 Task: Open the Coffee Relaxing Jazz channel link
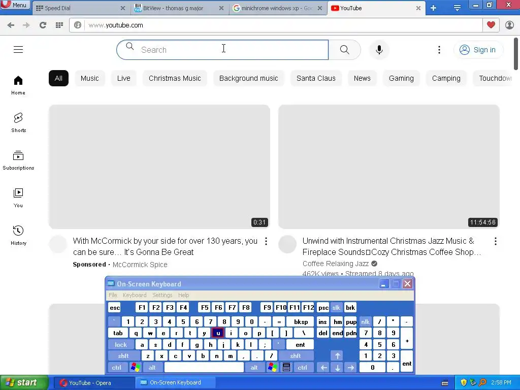336,264
